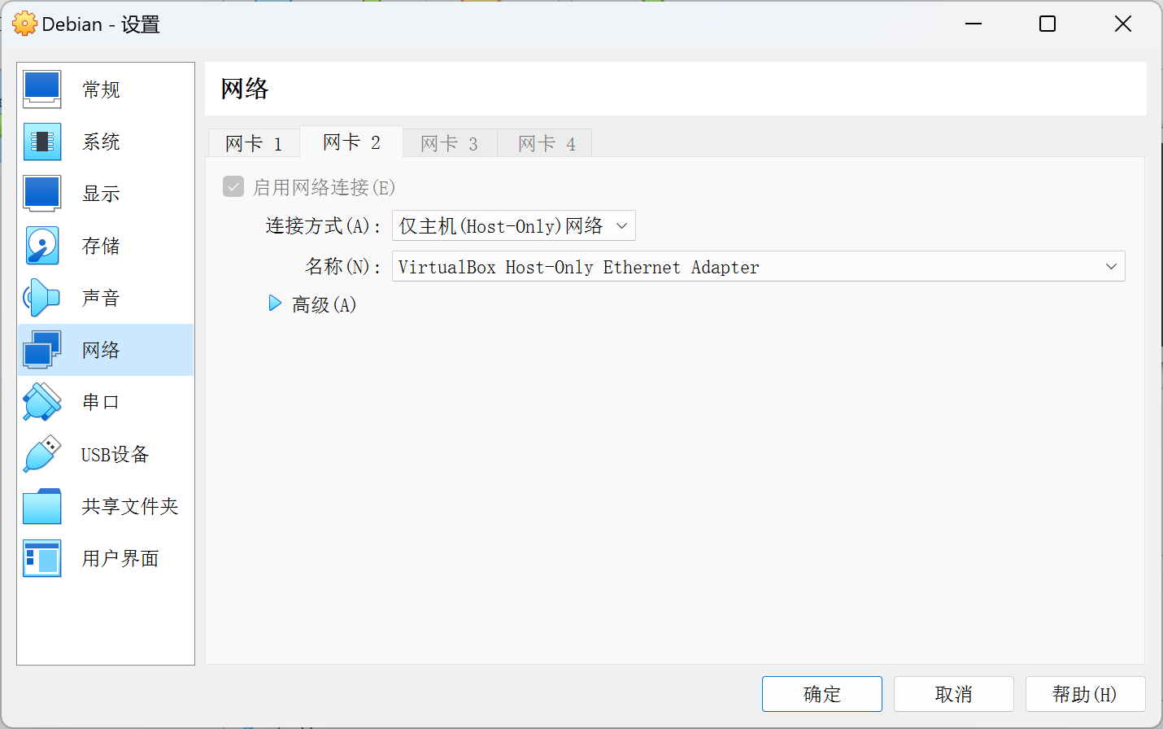Click the 取消 button

(x=954, y=694)
